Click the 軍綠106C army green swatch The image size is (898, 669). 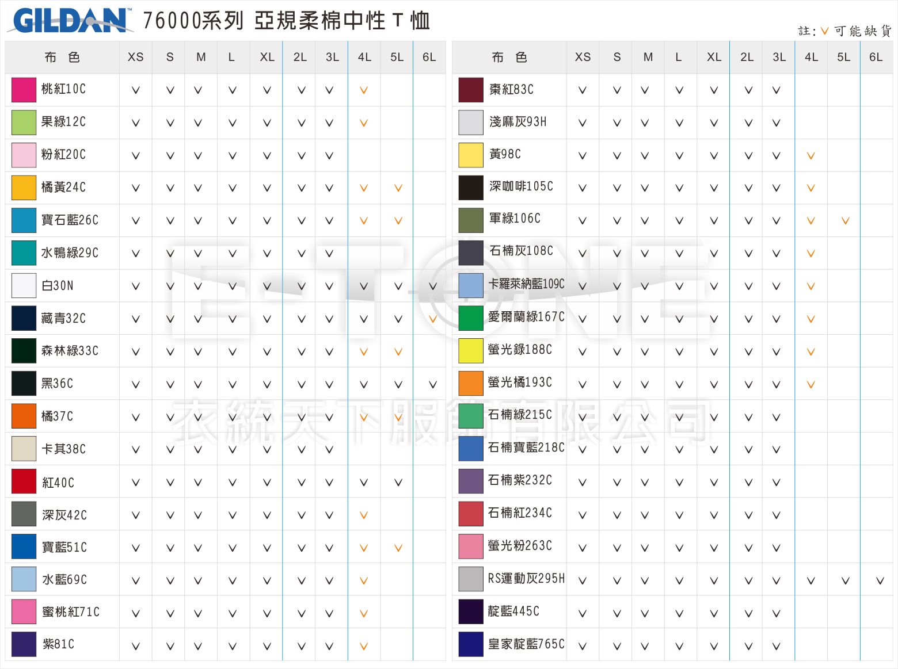[x=471, y=220]
